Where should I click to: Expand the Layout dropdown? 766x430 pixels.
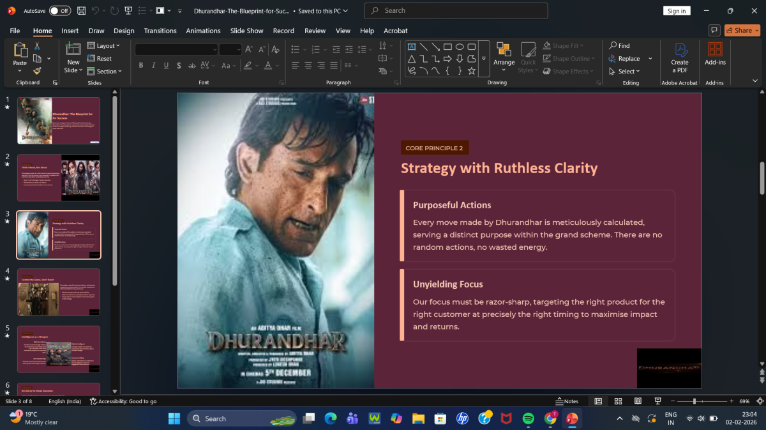click(x=106, y=46)
